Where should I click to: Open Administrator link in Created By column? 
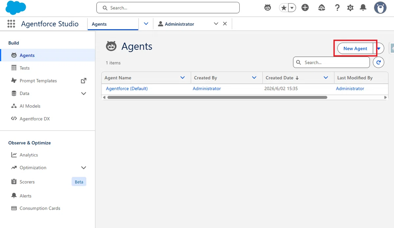tap(207, 89)
